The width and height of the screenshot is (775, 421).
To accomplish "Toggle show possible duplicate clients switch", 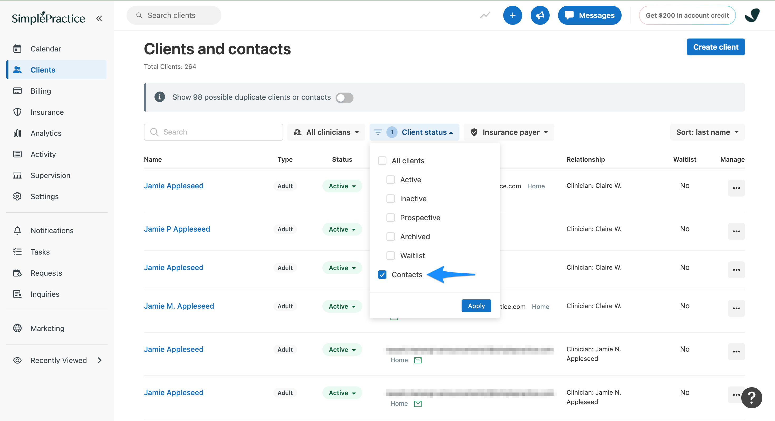I will [x=345, y=98].
